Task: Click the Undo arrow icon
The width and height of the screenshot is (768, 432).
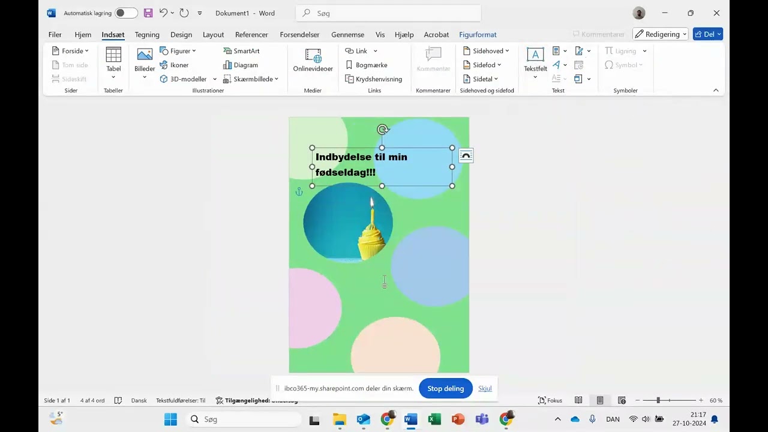Action: pos(163,13)
